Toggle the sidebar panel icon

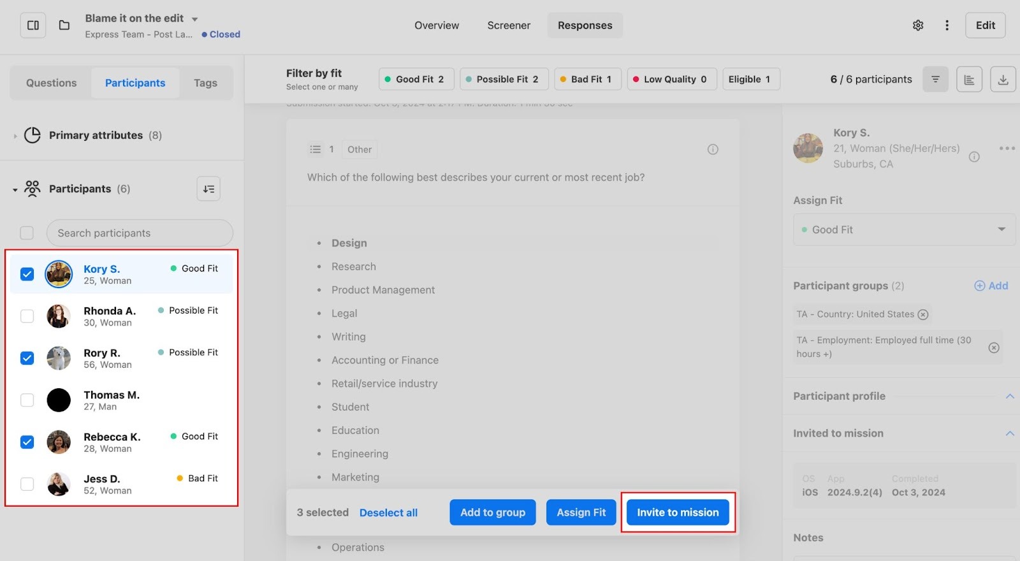pyautogui.click(x=33, y=25)
